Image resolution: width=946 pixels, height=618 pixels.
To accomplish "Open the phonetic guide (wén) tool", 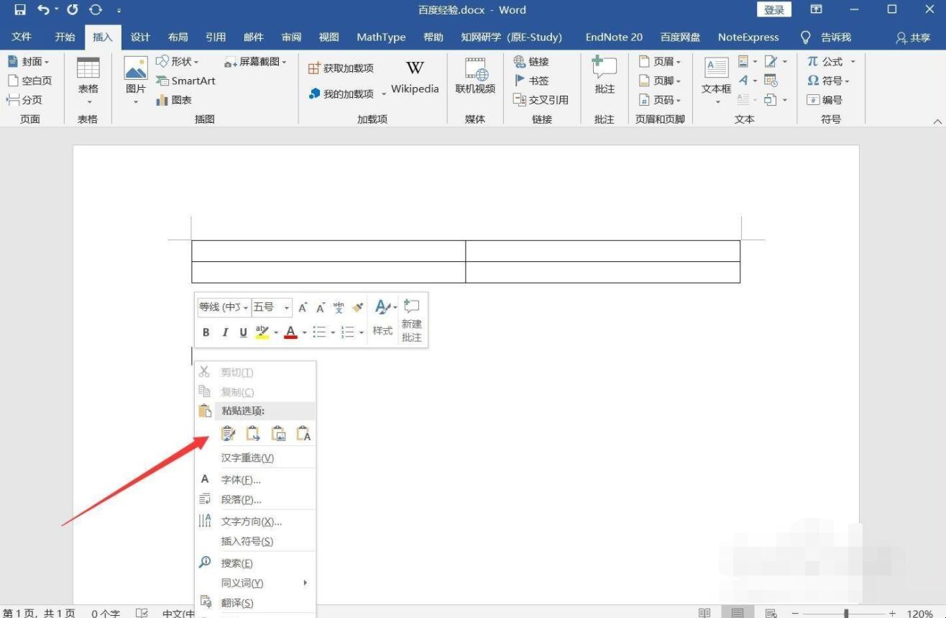I will coord(339,307).
